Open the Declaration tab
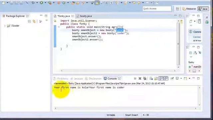Screen dimensions: 213x120 [x=93, y=79]
